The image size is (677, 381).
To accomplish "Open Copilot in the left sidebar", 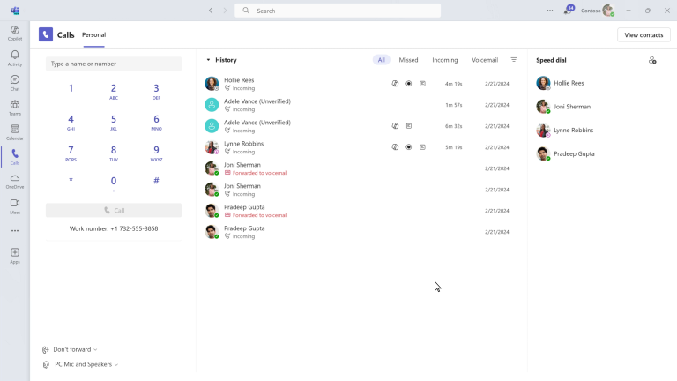I will tap(15, 34).
